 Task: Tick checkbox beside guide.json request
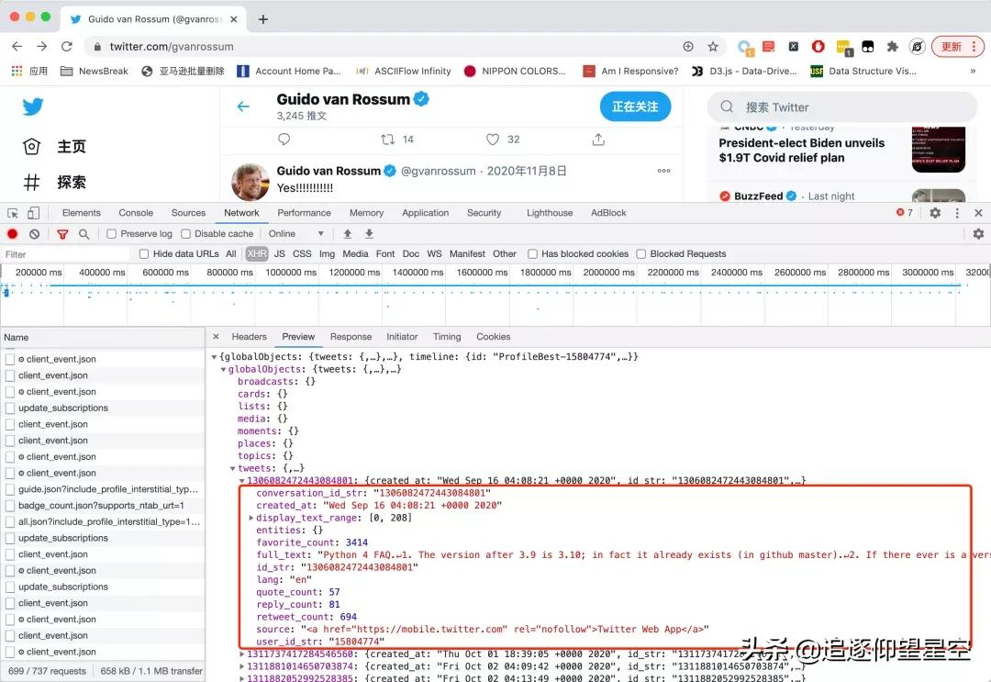10,489
